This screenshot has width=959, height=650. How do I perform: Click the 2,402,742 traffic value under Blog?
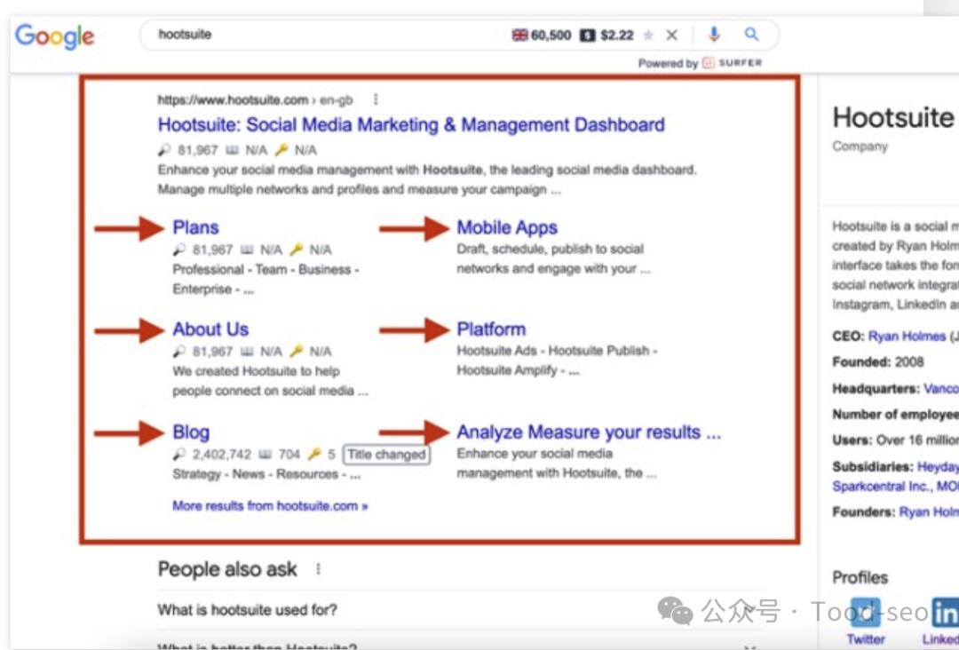click(x=221, y=455)
